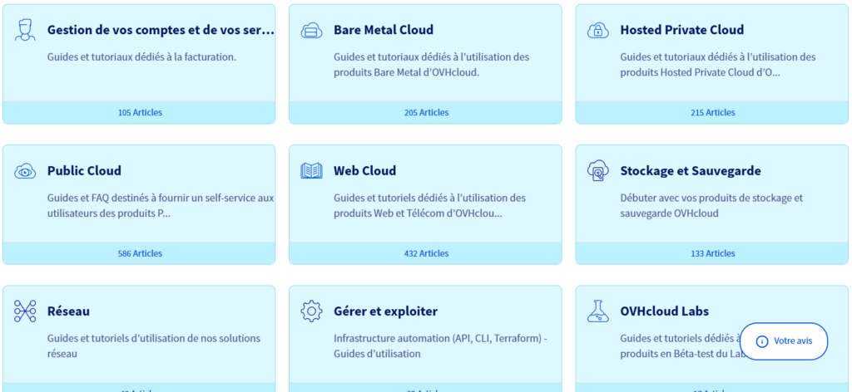
Task: View the 105 Articles footer link
Action: [x=140, y=113]
